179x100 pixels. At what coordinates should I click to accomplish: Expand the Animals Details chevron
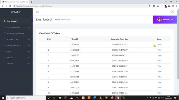pos(29,27)
